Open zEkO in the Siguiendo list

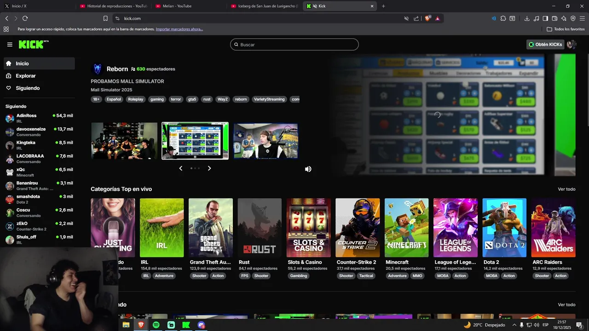[x=39, y=226]
